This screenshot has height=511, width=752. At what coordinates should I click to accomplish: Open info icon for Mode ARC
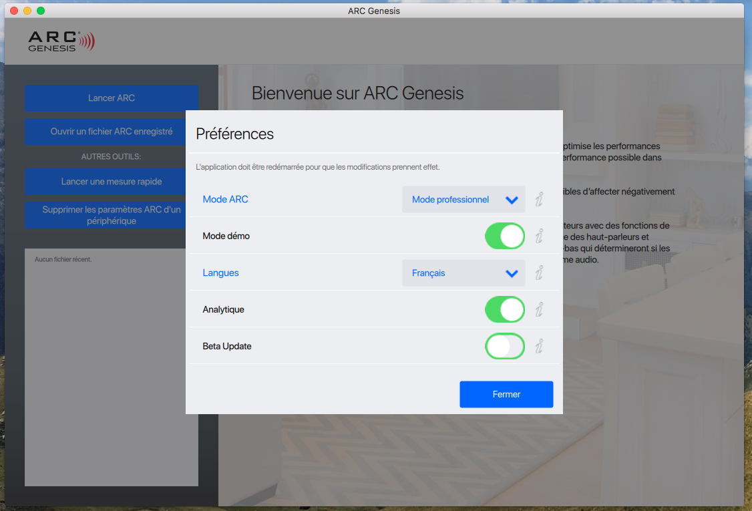click(539, 199)
